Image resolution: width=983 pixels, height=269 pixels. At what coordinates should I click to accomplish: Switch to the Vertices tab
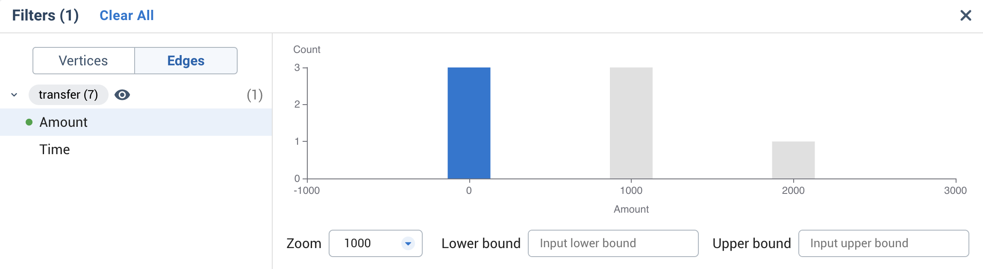(x=83, y=60)
